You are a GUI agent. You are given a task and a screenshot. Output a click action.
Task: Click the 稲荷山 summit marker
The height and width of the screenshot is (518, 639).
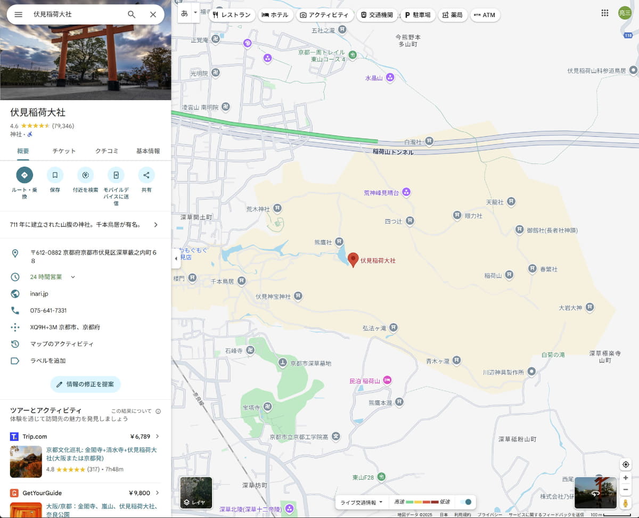coord(509,275)
